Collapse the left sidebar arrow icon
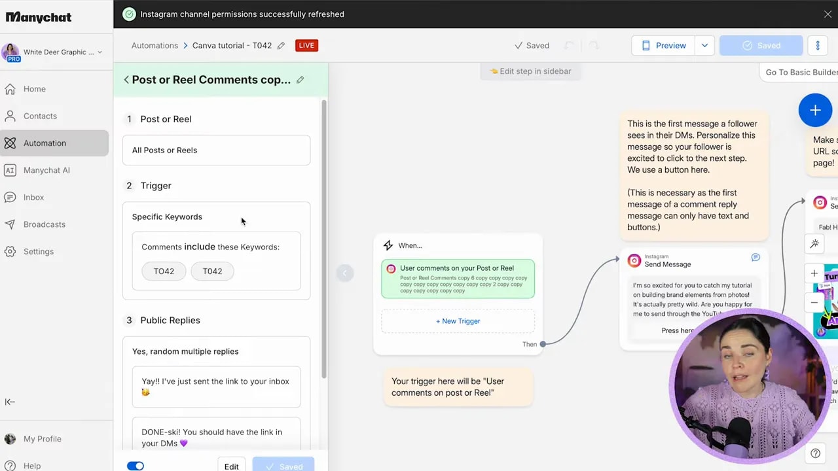This screenshot has height=471, width=838. (10, 402)
